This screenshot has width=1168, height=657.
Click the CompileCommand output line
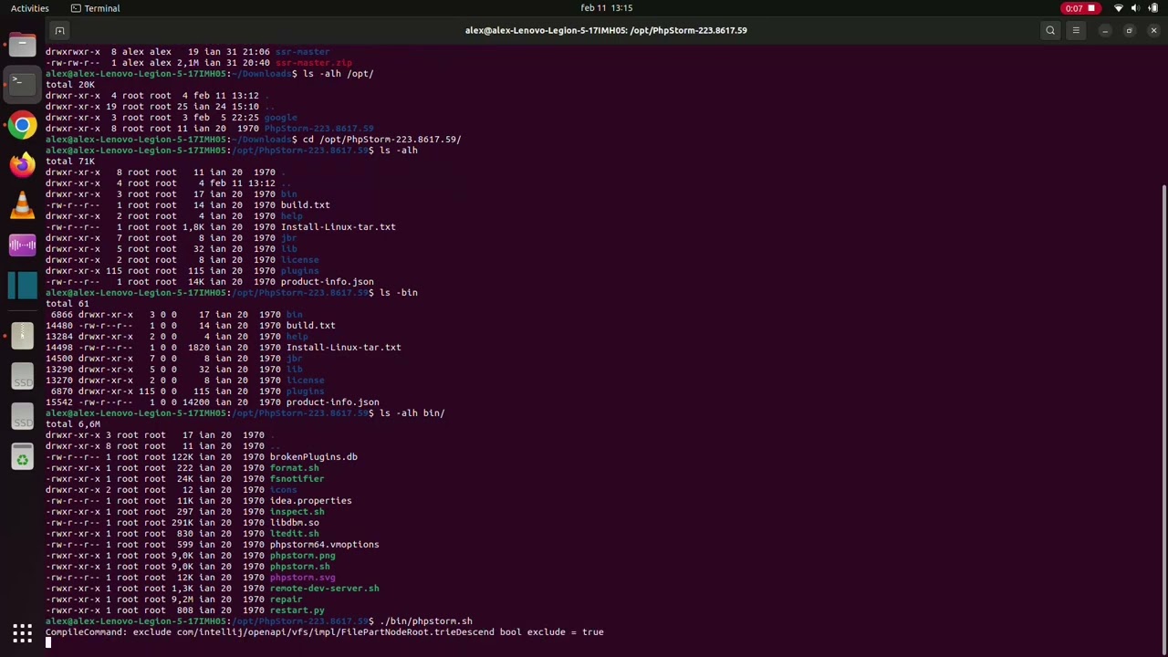324,632
